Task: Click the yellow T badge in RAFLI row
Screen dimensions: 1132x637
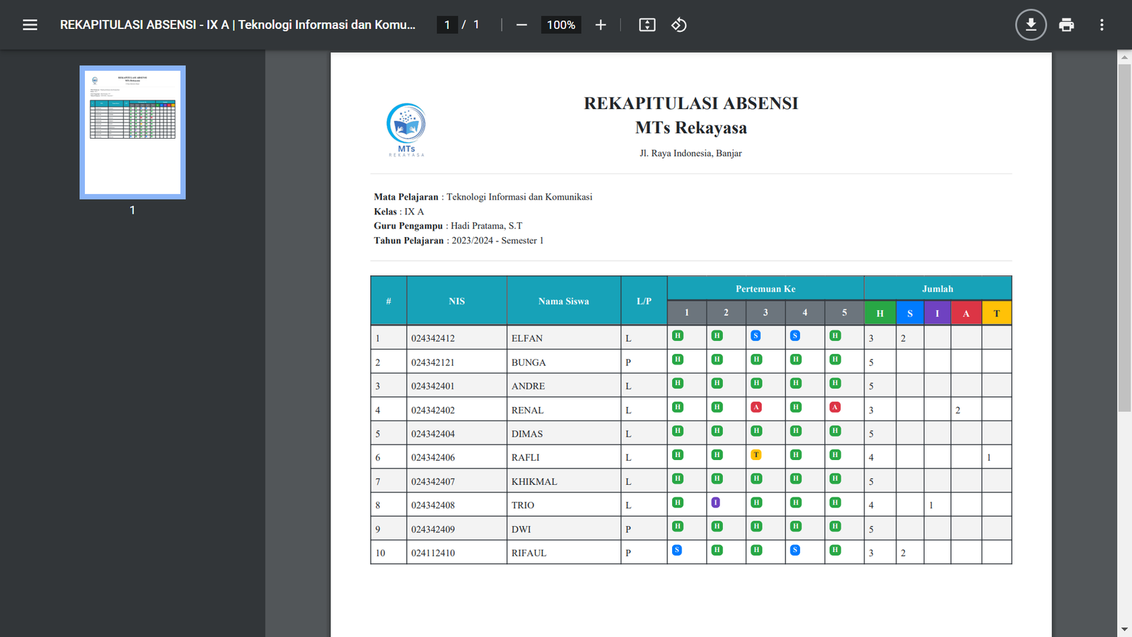Action: (x=756, y=455)
